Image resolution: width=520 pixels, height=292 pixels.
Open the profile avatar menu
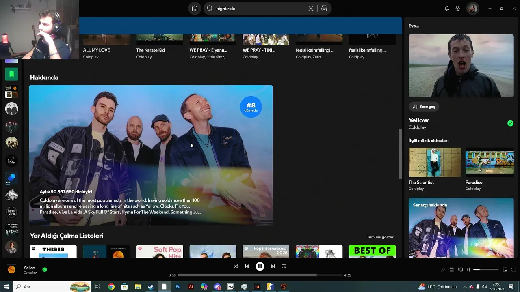472,9
